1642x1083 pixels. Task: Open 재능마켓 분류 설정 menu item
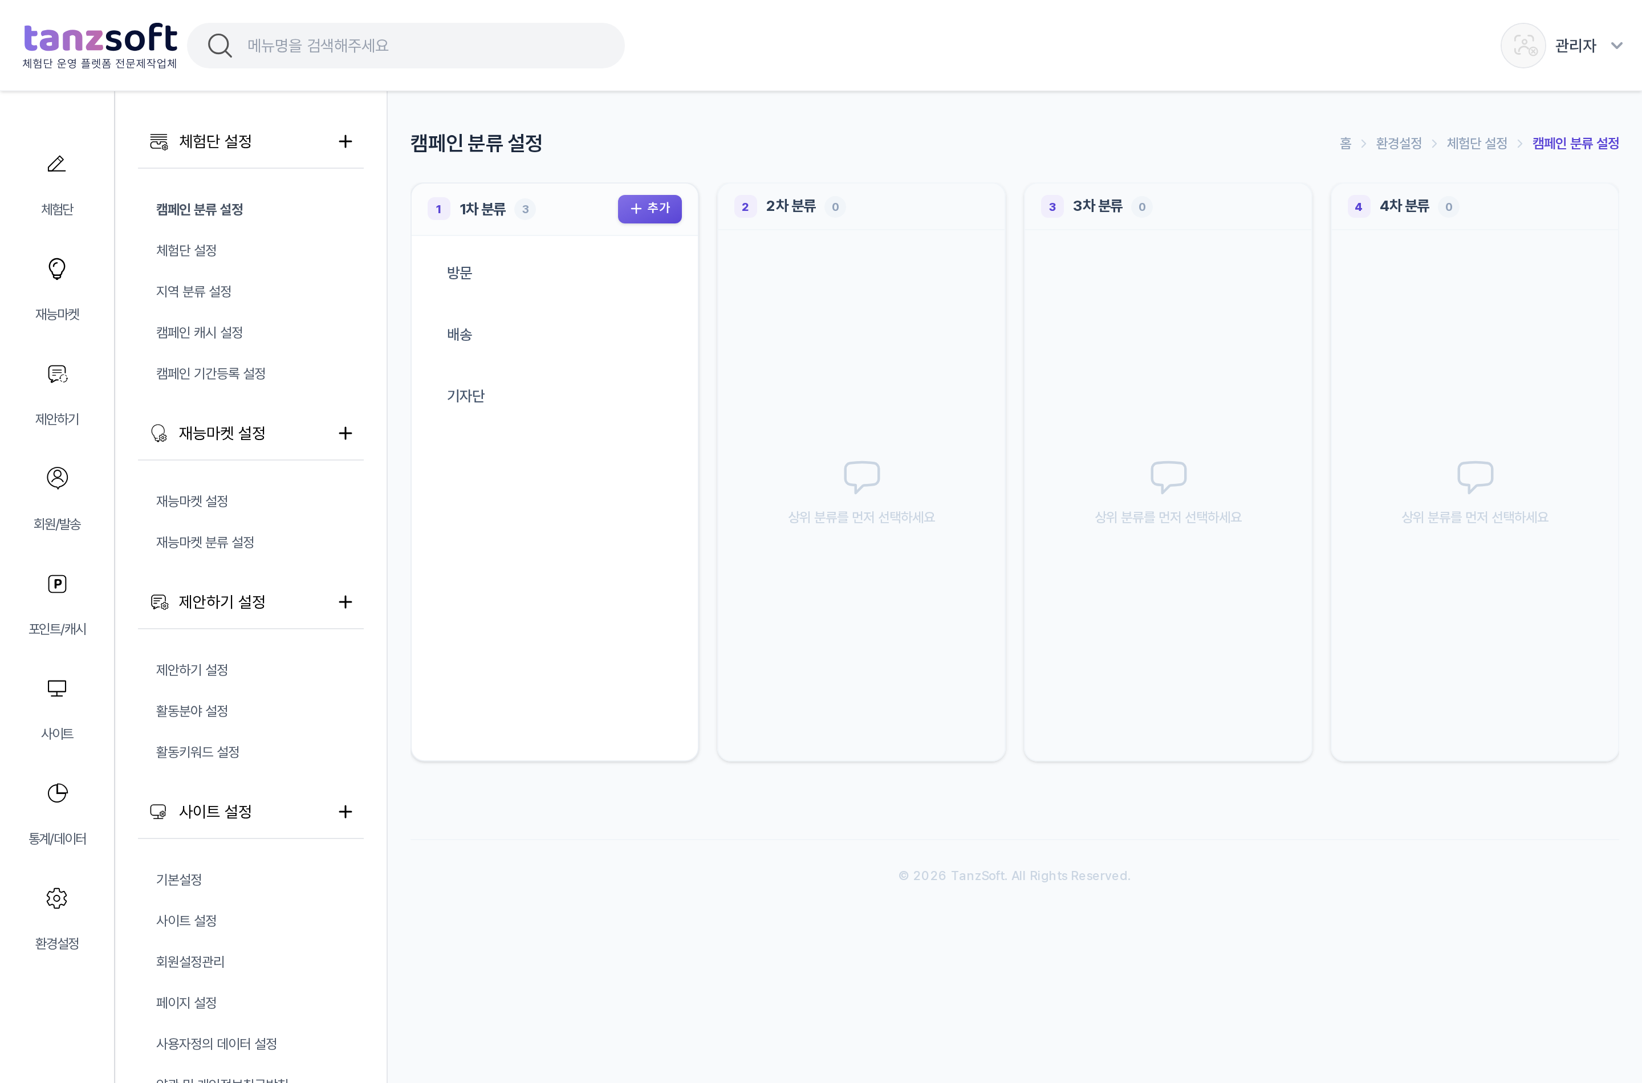pos(205,542)
